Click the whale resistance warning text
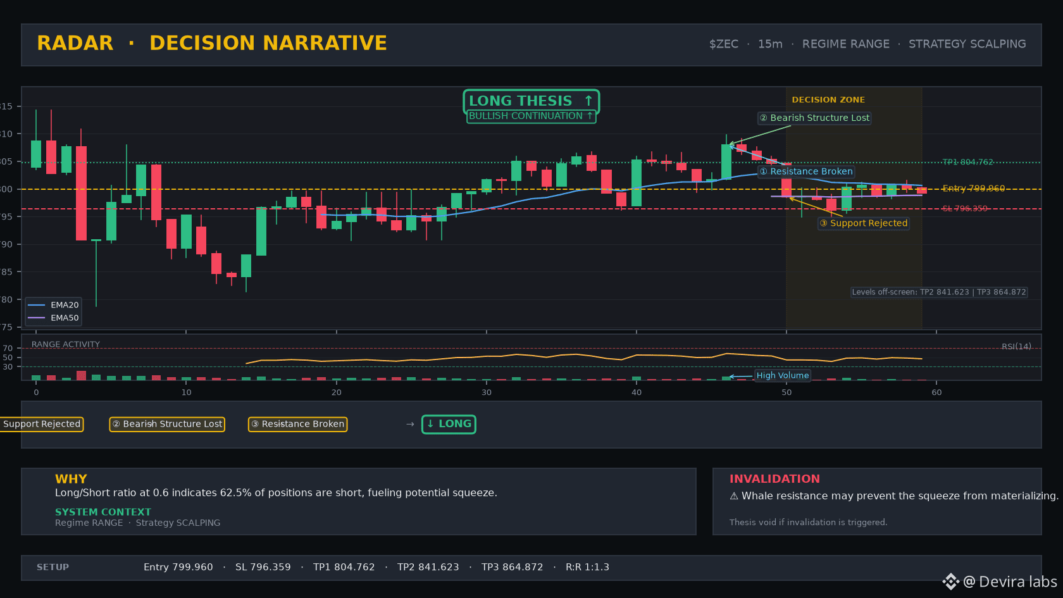Image resolution: width=1063 pixels, height=598 pixels. (894, 496)
